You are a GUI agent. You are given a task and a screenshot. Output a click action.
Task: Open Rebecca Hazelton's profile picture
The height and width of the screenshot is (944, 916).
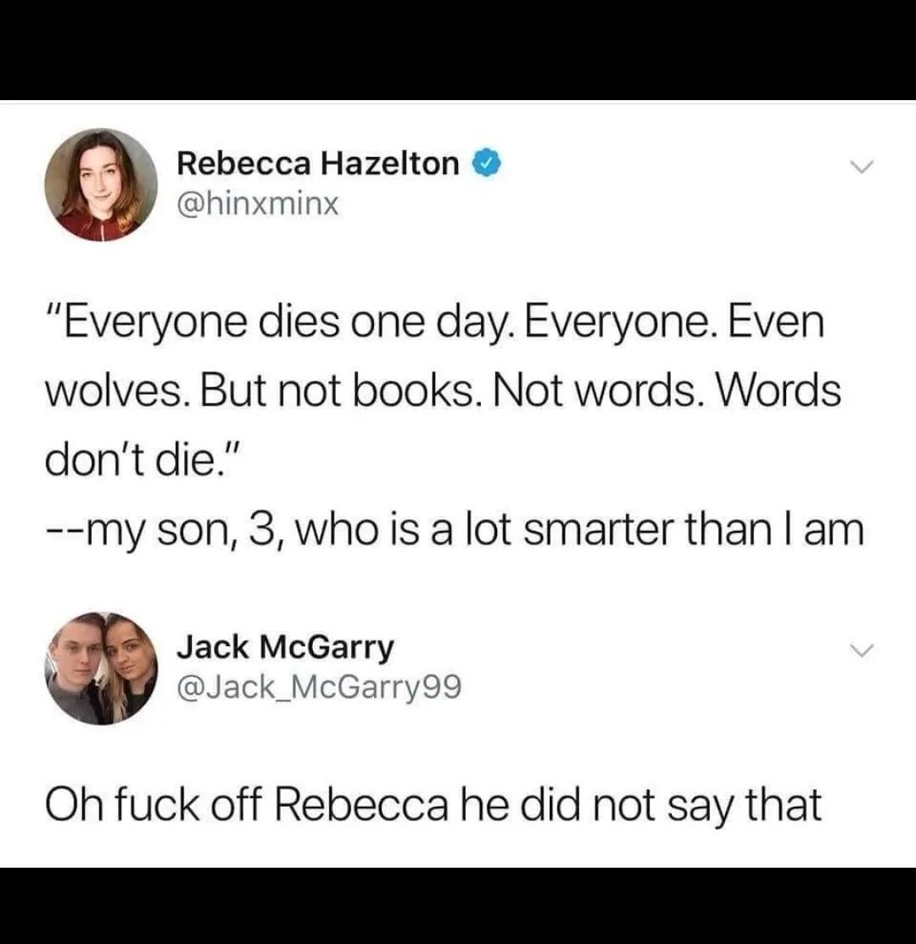tap(101, 185)
